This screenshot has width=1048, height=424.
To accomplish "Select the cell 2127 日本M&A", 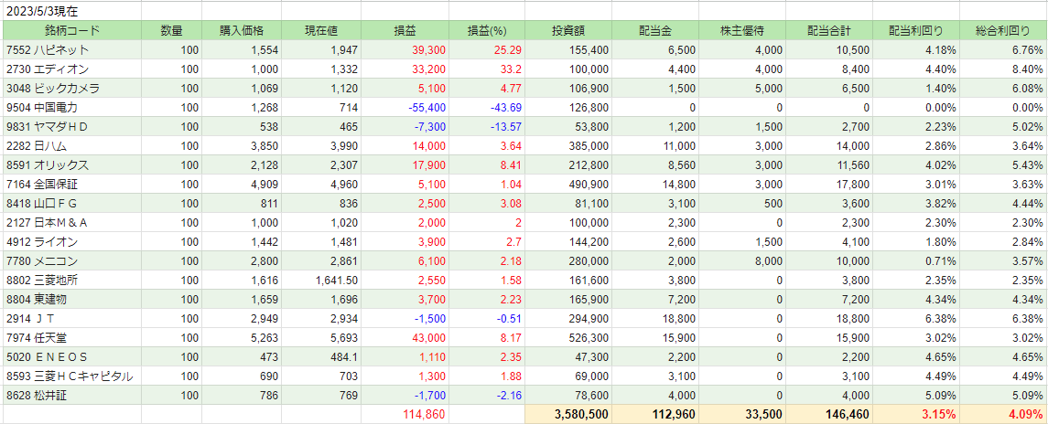I will [71, 222].
